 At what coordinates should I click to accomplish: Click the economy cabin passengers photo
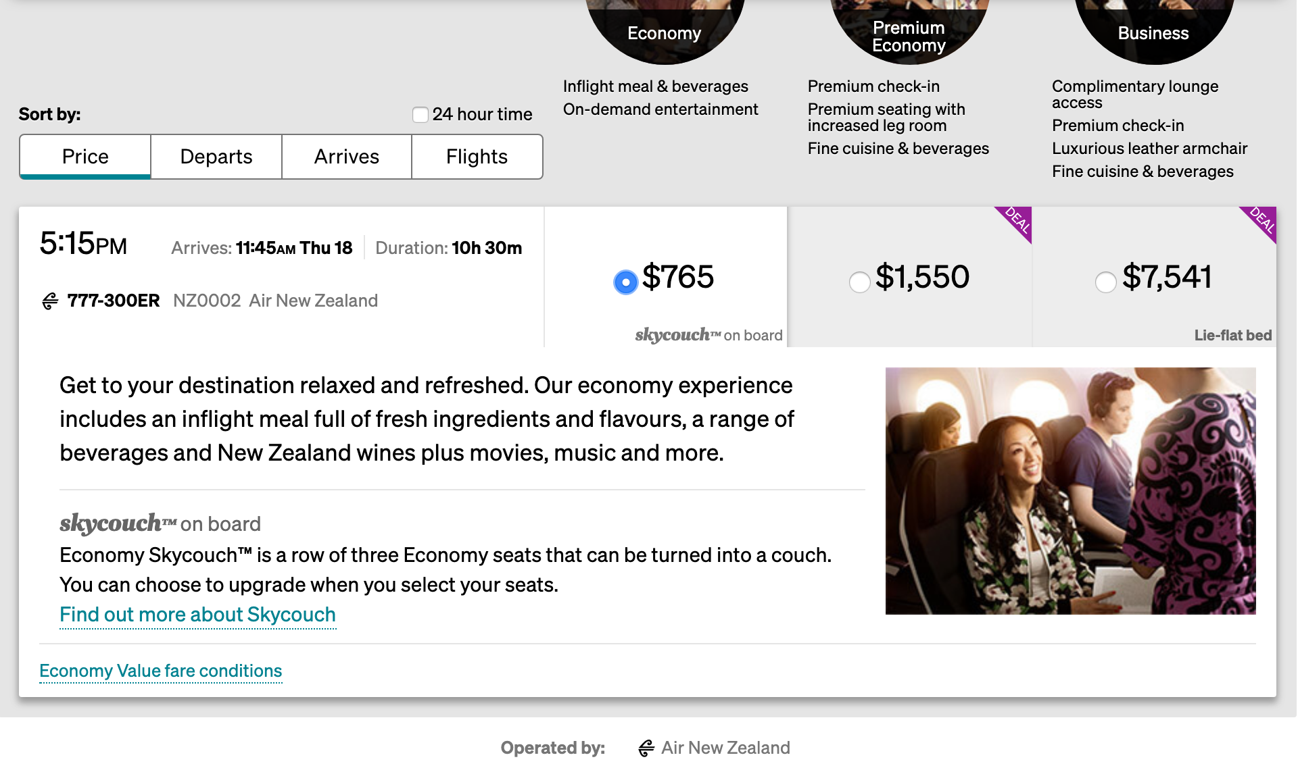pos(1070,491)
